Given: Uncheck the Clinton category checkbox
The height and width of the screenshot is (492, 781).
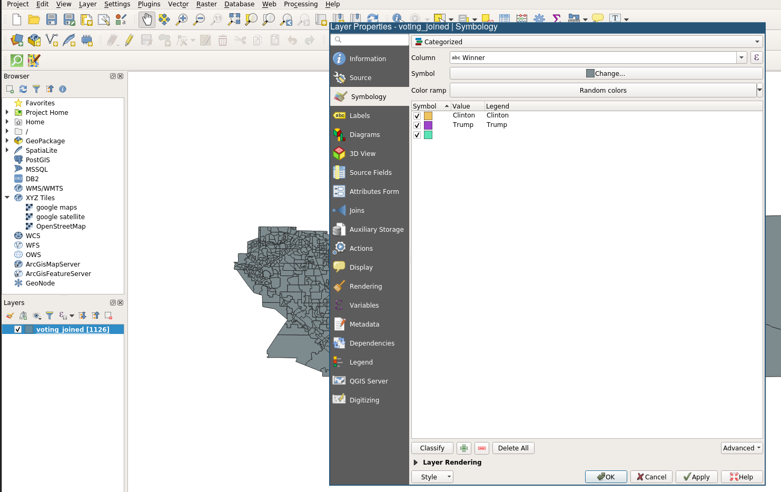Looking at the screenshot, I should click(x=417, y=116).
